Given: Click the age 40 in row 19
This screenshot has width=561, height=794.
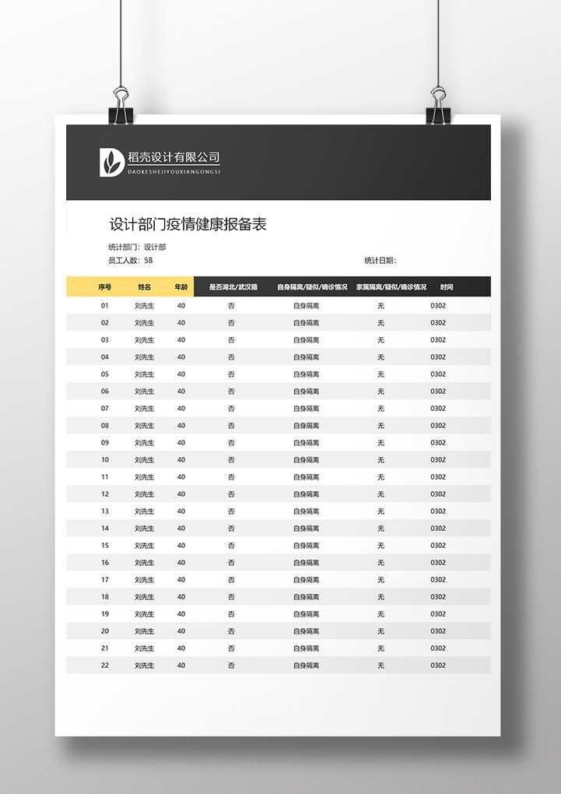Looking at the screenshot, I should click(x=181, y=614).
